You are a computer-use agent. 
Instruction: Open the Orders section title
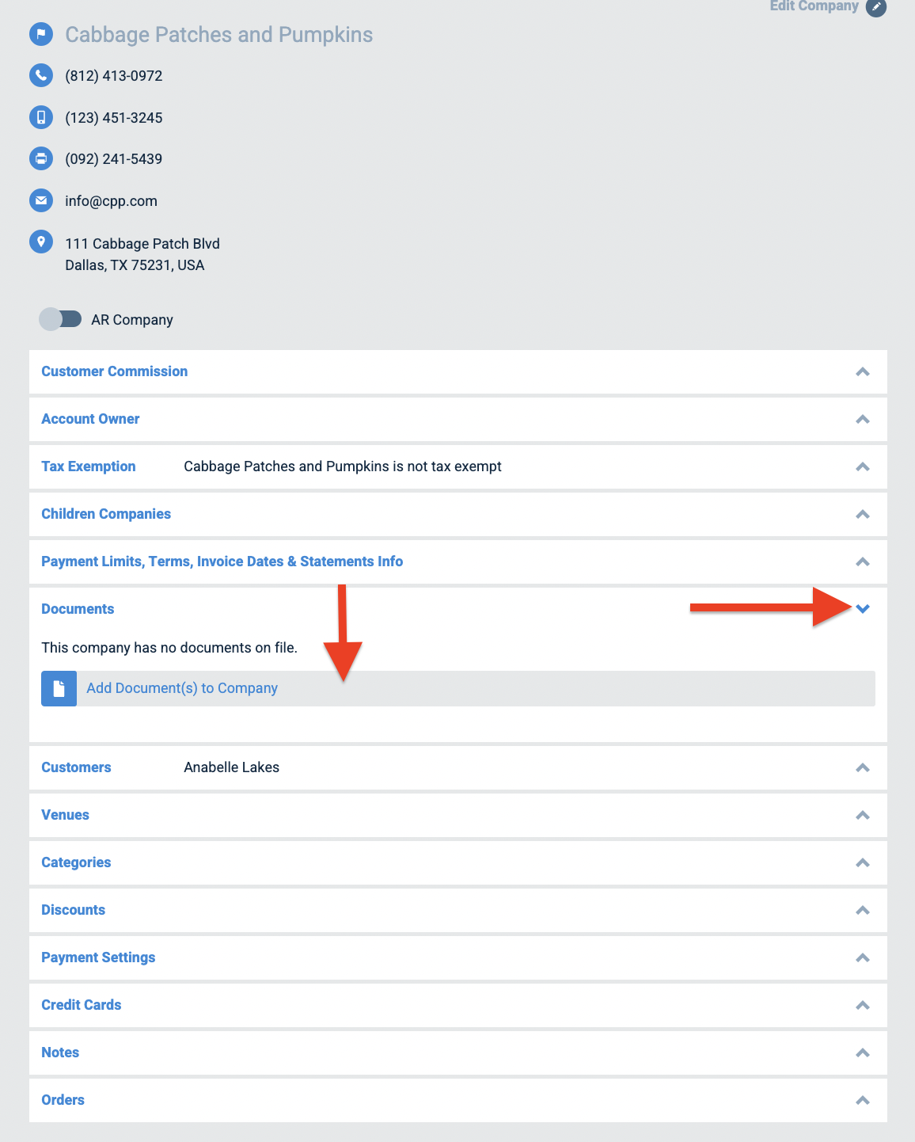[63, 1100]
